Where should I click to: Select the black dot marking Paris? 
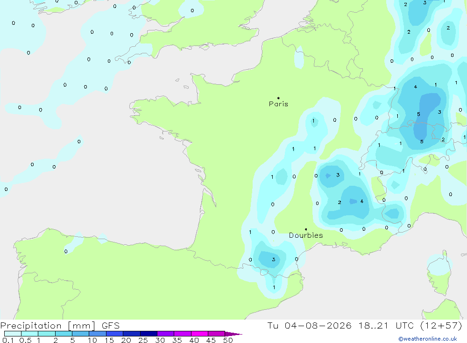(x=278, y=98)
